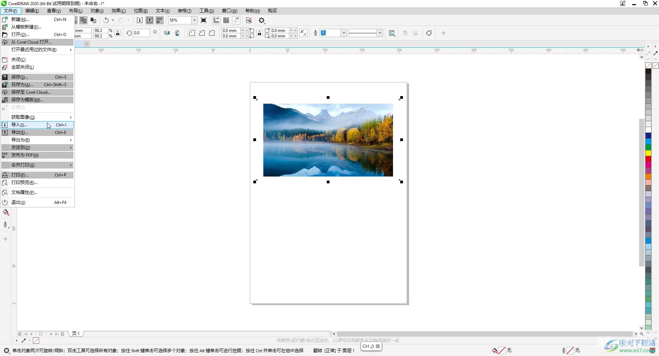Select the Chamfered corner icon

tap(212, 33)
